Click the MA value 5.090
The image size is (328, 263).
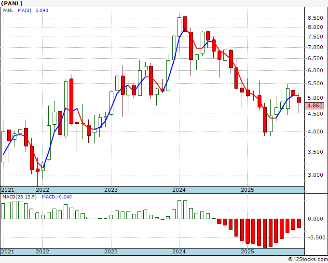(41, 11)
